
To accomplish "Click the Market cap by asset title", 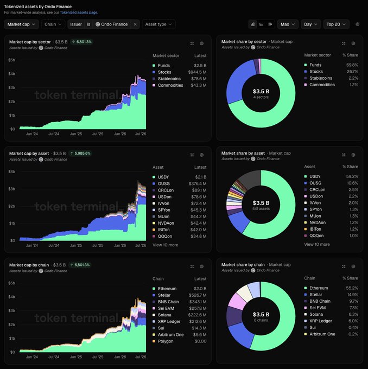I will (29, 154).
